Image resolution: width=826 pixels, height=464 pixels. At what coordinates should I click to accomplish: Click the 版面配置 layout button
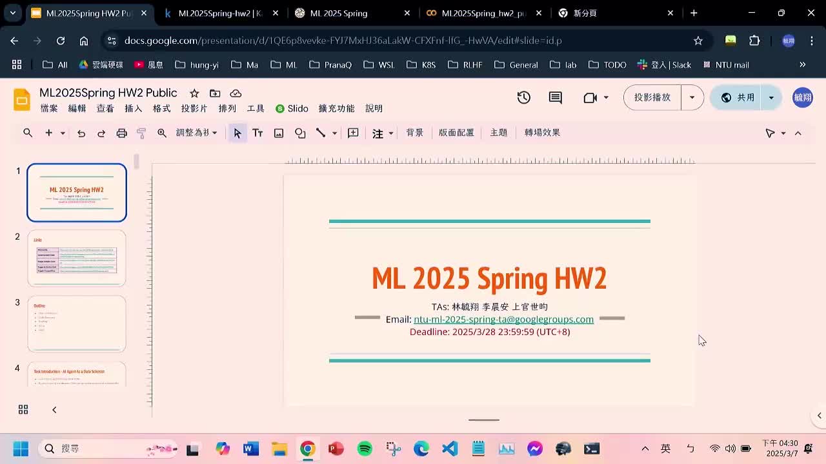(x=456, y=133)
